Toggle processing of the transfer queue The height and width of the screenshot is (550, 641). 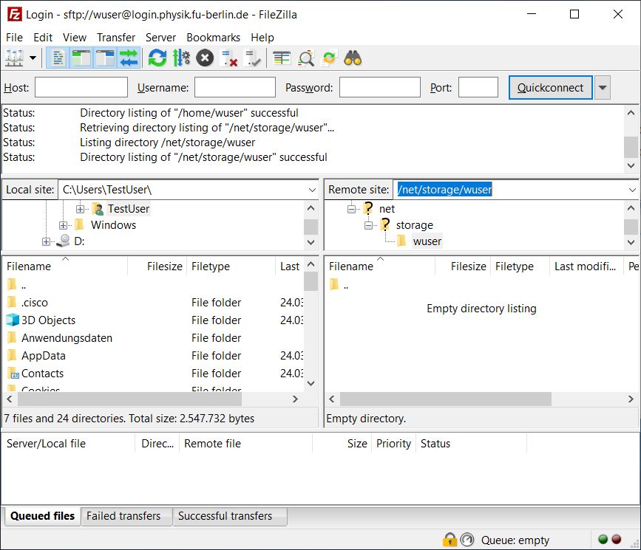pyautogui.click(x=181, y=58)
